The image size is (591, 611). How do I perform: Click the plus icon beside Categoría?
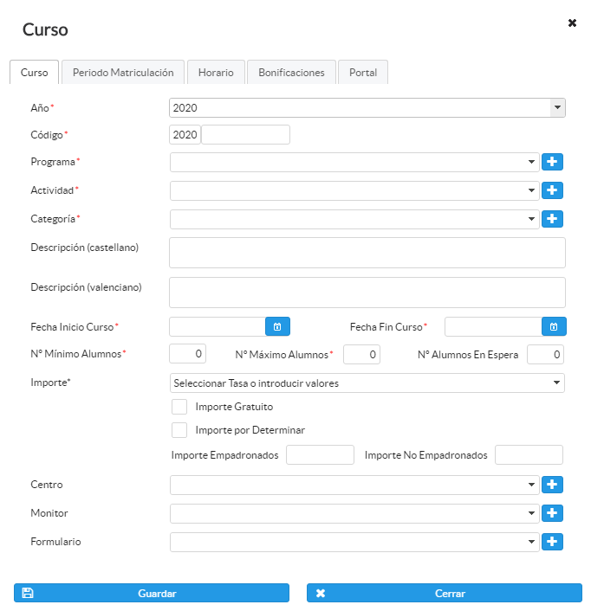552,219
